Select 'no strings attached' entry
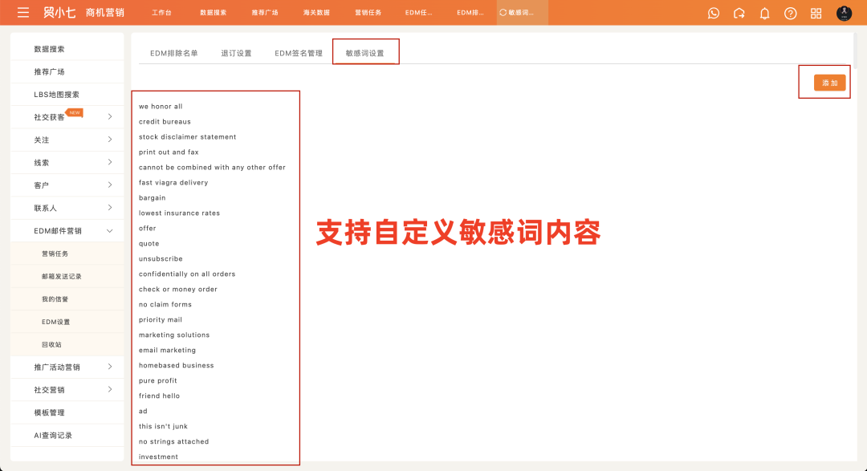The width and height of the screenshot is (867, 471). (173, 441)
